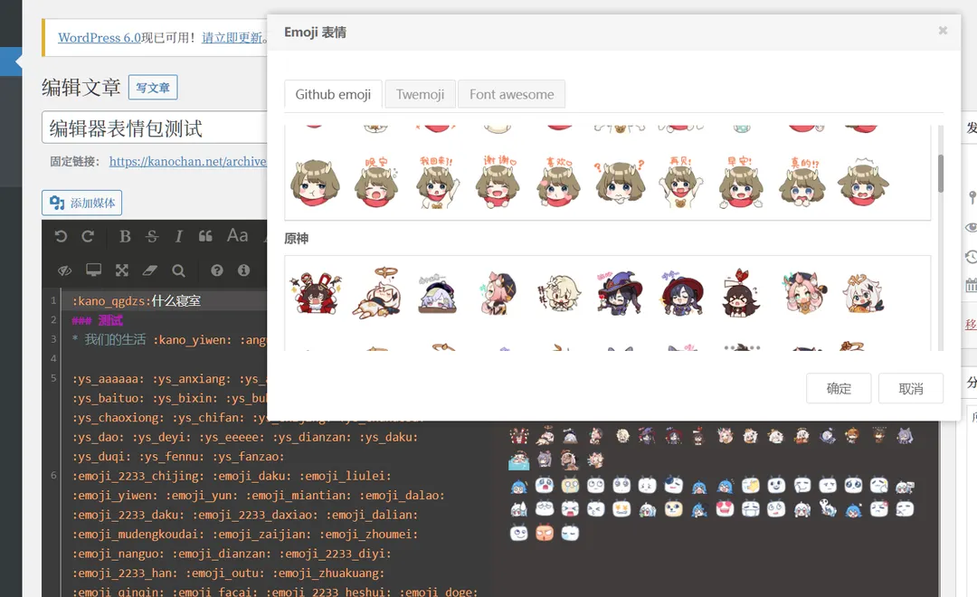This screenshot has width=977, height=597.
Task: Click the :emoji_mudengkoudai: code text
Action: point(138,535)
